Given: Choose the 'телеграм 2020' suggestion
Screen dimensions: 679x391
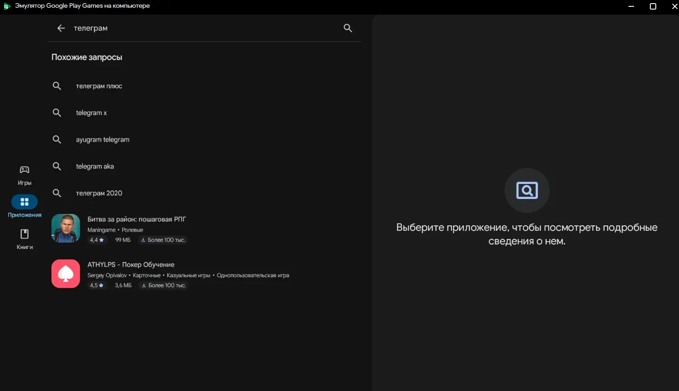Looking at the screenshot, I should pyautogui.click(x=99, y=193).
